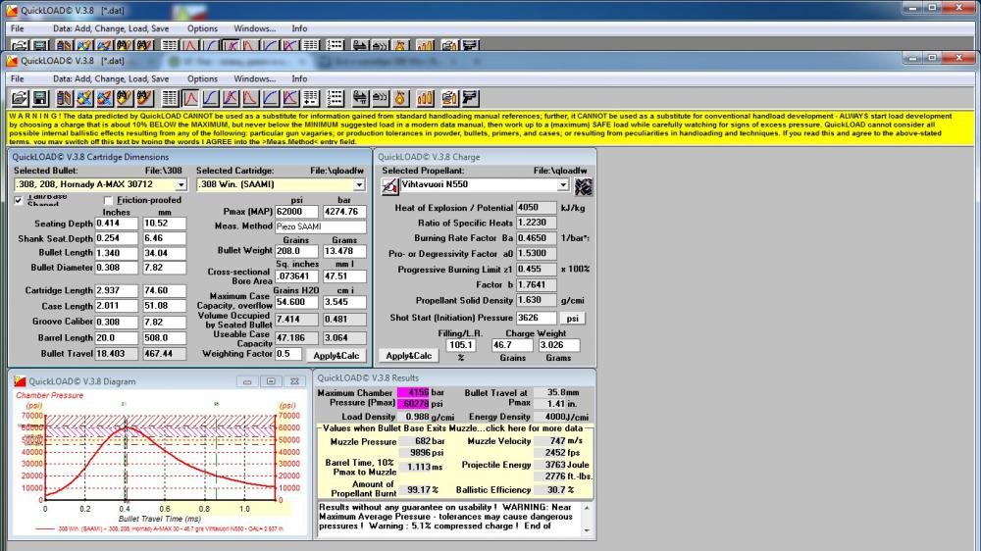Click the pressed red pressure-curve chart icon
Screen dimensions: 981x551
point(190,98)
